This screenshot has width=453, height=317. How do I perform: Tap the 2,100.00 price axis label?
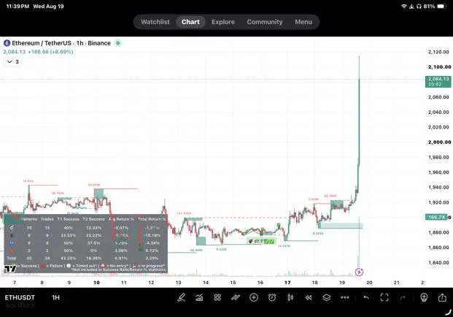[439, 66]
